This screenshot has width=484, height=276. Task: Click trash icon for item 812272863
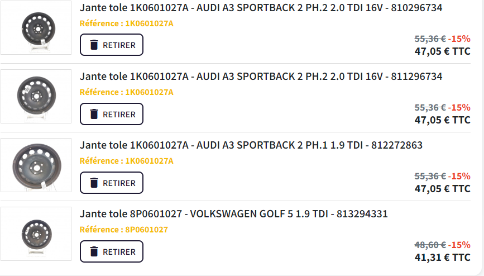[94, 183]
